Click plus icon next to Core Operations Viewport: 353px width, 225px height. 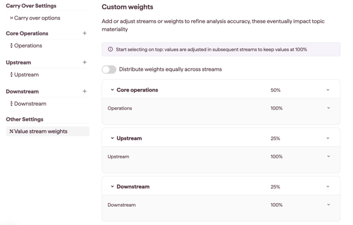(84, 33)
